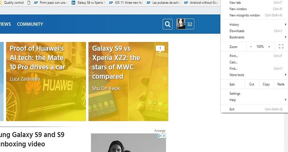Select New incognito window menu entry
This screenshot has height=152, width=288.
tap(254, 15)
